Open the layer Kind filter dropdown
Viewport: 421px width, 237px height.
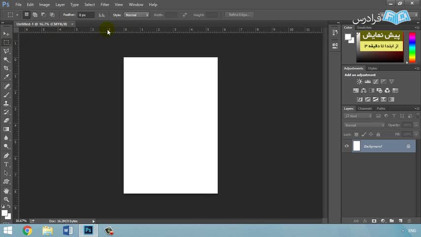357,116
